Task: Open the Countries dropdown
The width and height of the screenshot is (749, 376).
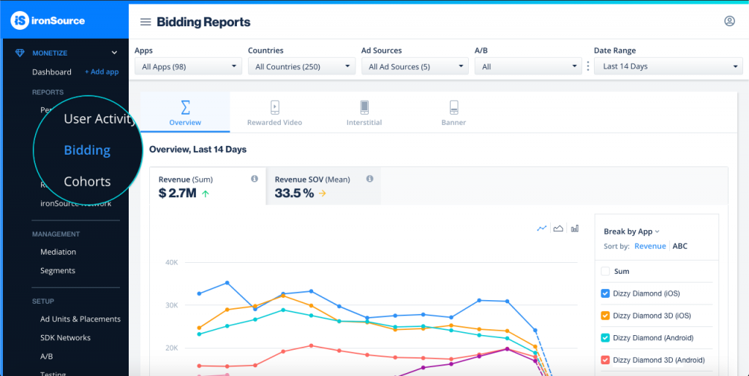Action: pyautogui.click(x=302, y=66)
